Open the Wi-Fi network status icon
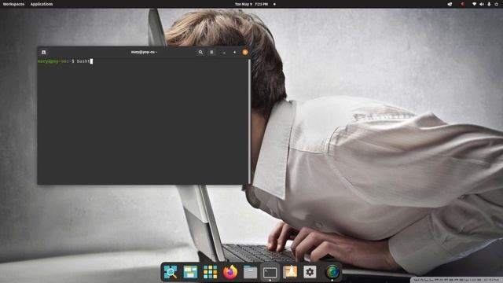The width and height of the screenshot is (503, 283). (474, 4)
